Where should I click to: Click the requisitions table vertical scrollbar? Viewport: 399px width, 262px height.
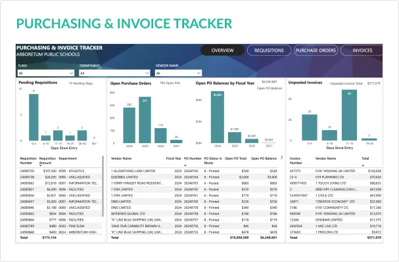(103, 186)
